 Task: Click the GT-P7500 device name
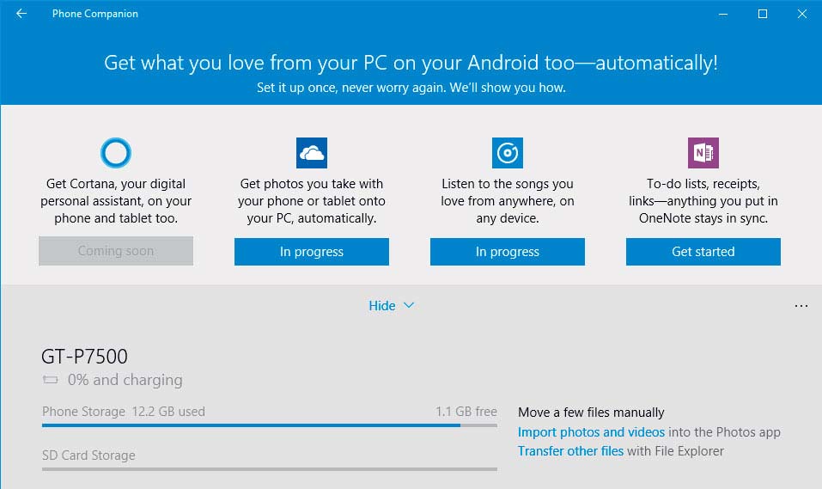[x=84, y=357]
